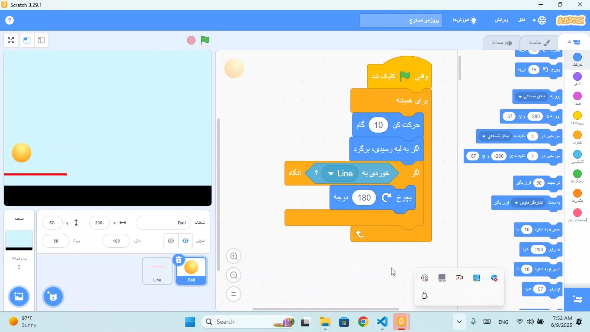Zoom out the code workspace
590x332 pixels.
(x=234, y=275)
